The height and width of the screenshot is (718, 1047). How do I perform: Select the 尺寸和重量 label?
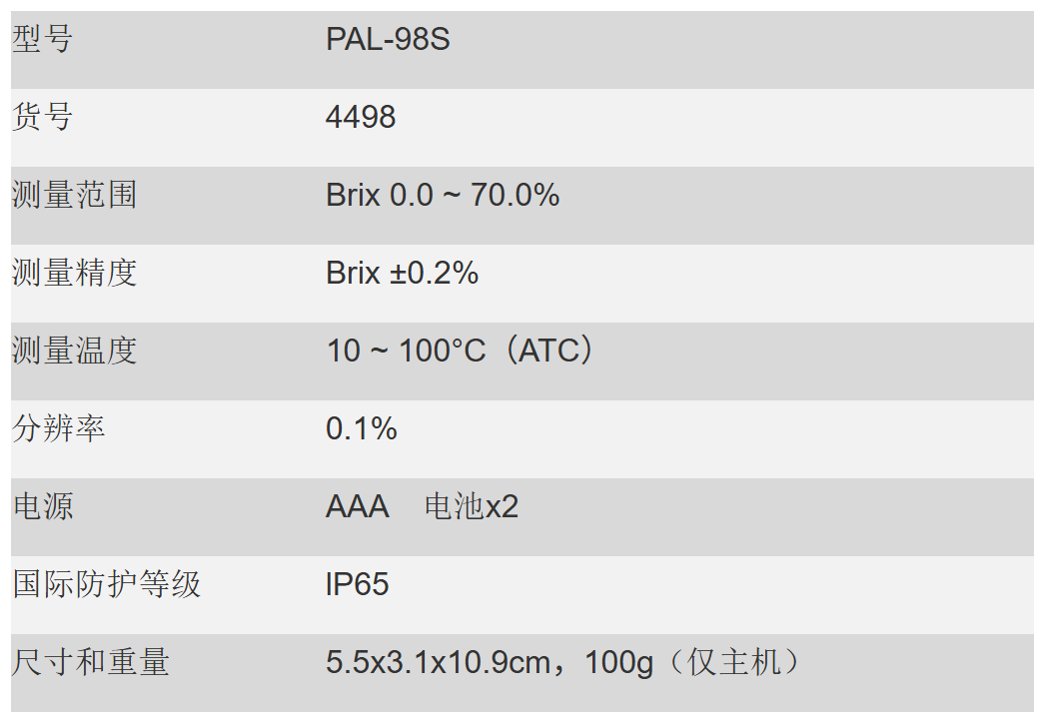point(90,663)
